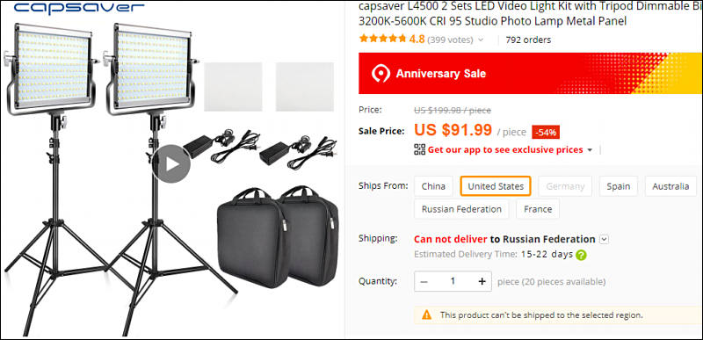The width and height of the screenshot is (703, 340).
Task: Select China as ships-from option
Action: pyautogui.click(x=433, y=186)
